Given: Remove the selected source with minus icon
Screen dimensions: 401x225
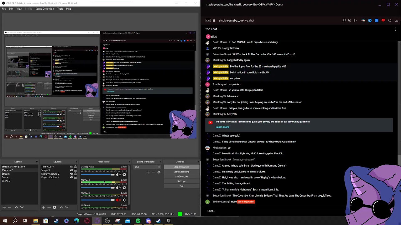Looking at the screenshot, I should pyautogui.click(x=49, y=207).
